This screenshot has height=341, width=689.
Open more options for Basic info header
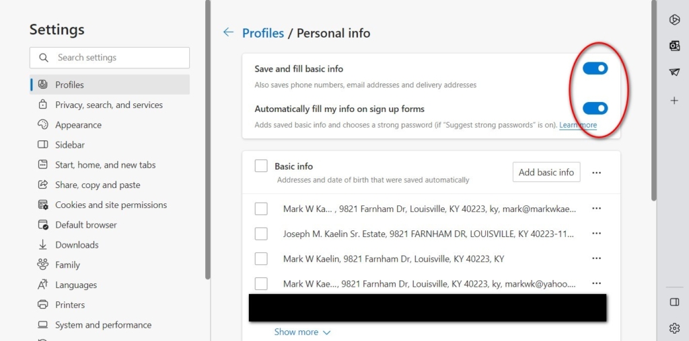click(x=596, y=173)
